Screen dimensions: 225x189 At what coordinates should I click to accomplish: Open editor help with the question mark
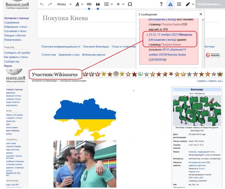(161, 4)
